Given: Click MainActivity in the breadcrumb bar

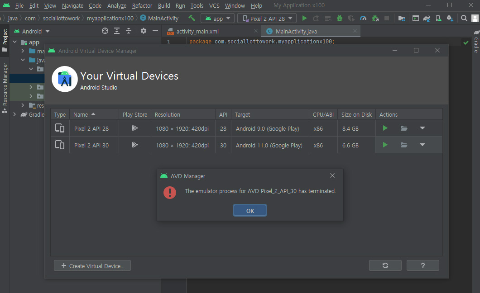Looking at the screenshot, I should point(159,18).
